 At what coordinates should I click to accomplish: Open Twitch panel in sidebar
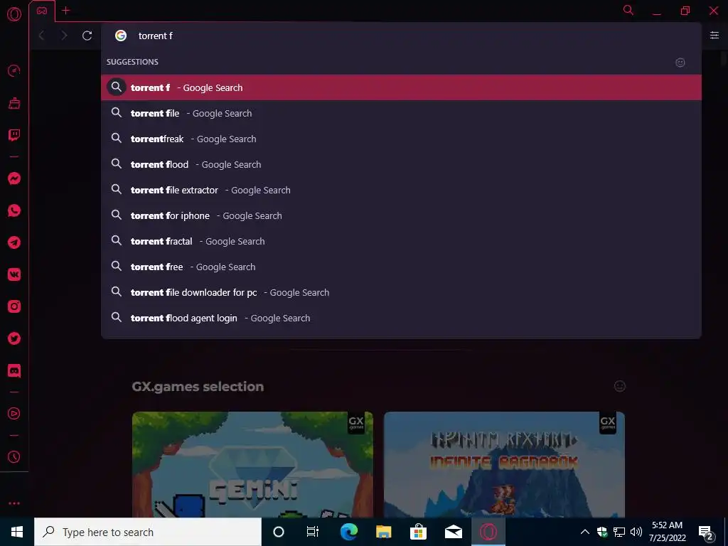(14, 136)
